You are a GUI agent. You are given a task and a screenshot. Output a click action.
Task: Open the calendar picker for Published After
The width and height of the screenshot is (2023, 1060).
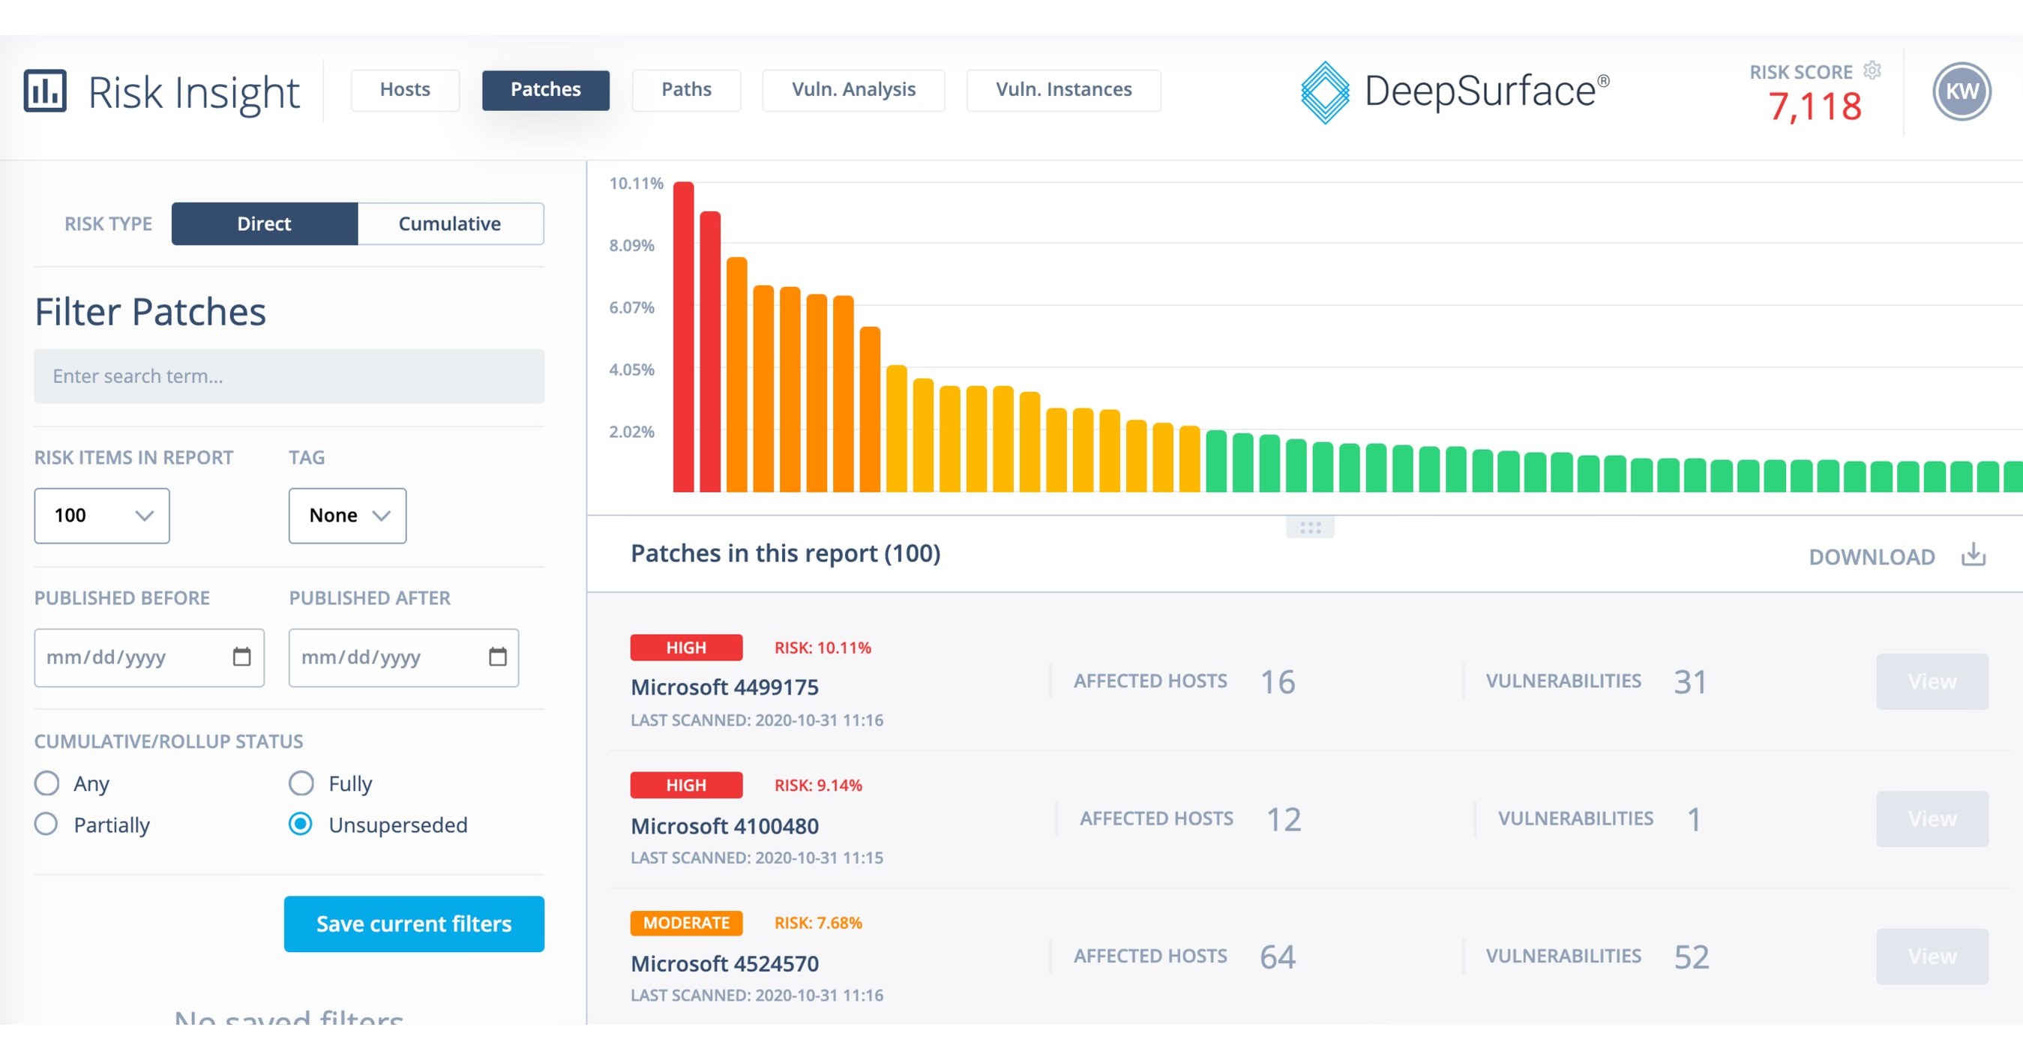(x=497, y=657)
